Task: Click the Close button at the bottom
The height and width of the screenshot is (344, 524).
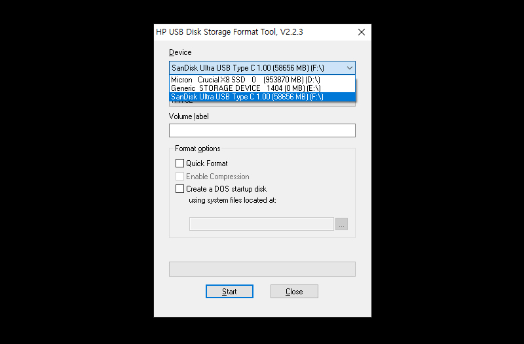Action: coord(294,292)
